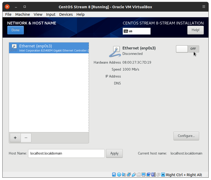Image resolution: width=211 pixels, height=180 pixels.
Task: Click the USB devices status icon
Action: (x=134, y=175)
